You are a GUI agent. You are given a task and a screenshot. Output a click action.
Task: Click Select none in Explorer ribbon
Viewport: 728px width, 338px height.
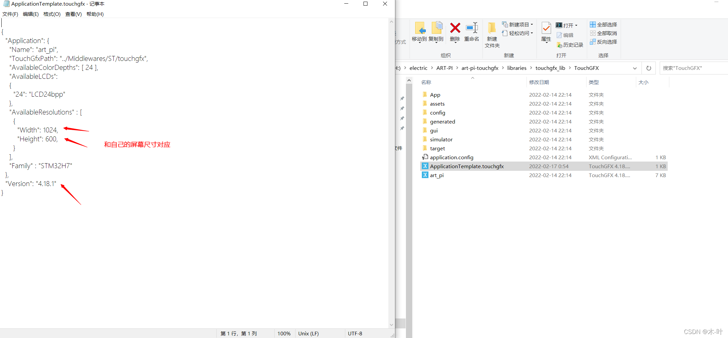[603, 33]
